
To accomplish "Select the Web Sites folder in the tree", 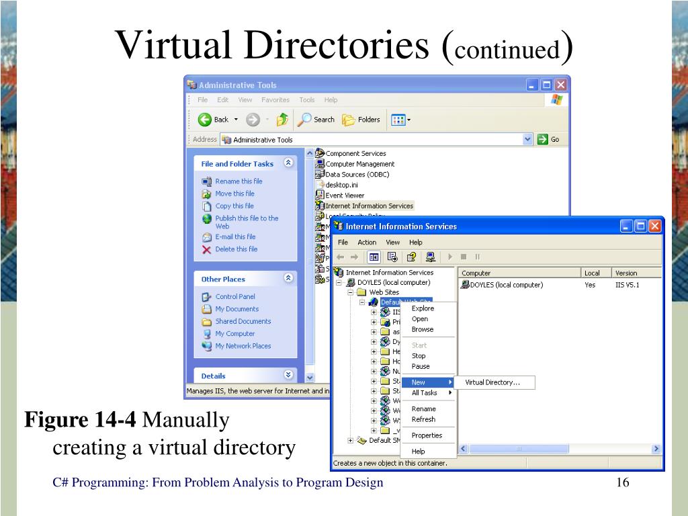I will click(378, 292).
